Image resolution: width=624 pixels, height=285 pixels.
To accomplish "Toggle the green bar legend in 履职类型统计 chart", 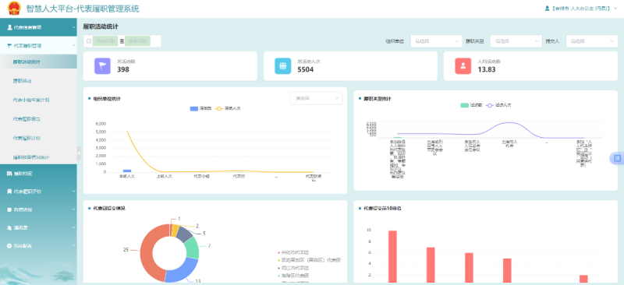I will [464, 105].
